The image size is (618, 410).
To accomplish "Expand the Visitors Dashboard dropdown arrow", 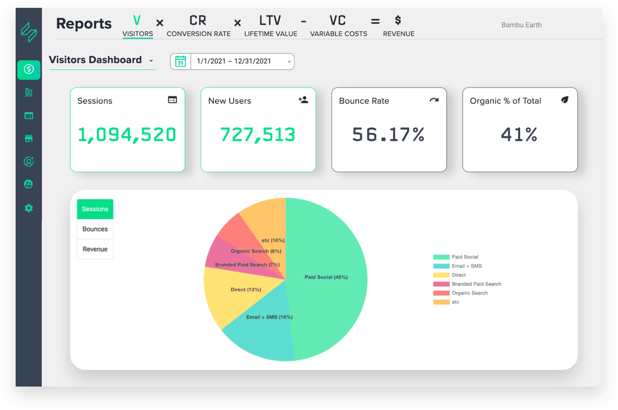I will point(151,61).
